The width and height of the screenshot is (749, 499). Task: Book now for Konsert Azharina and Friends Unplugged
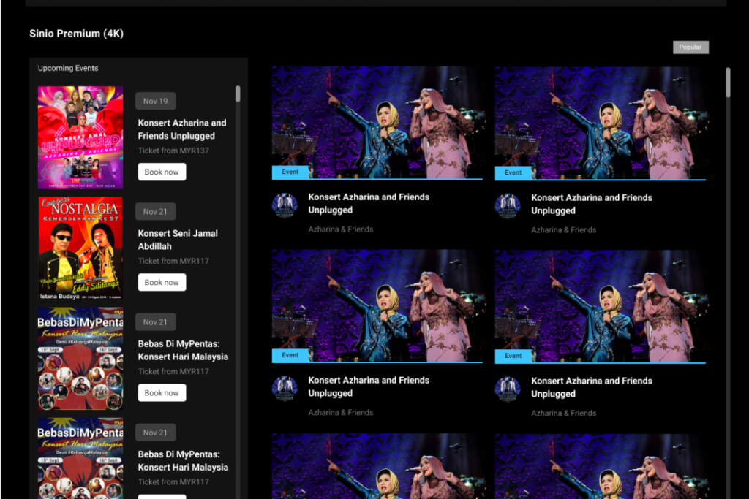pos(162,172)
